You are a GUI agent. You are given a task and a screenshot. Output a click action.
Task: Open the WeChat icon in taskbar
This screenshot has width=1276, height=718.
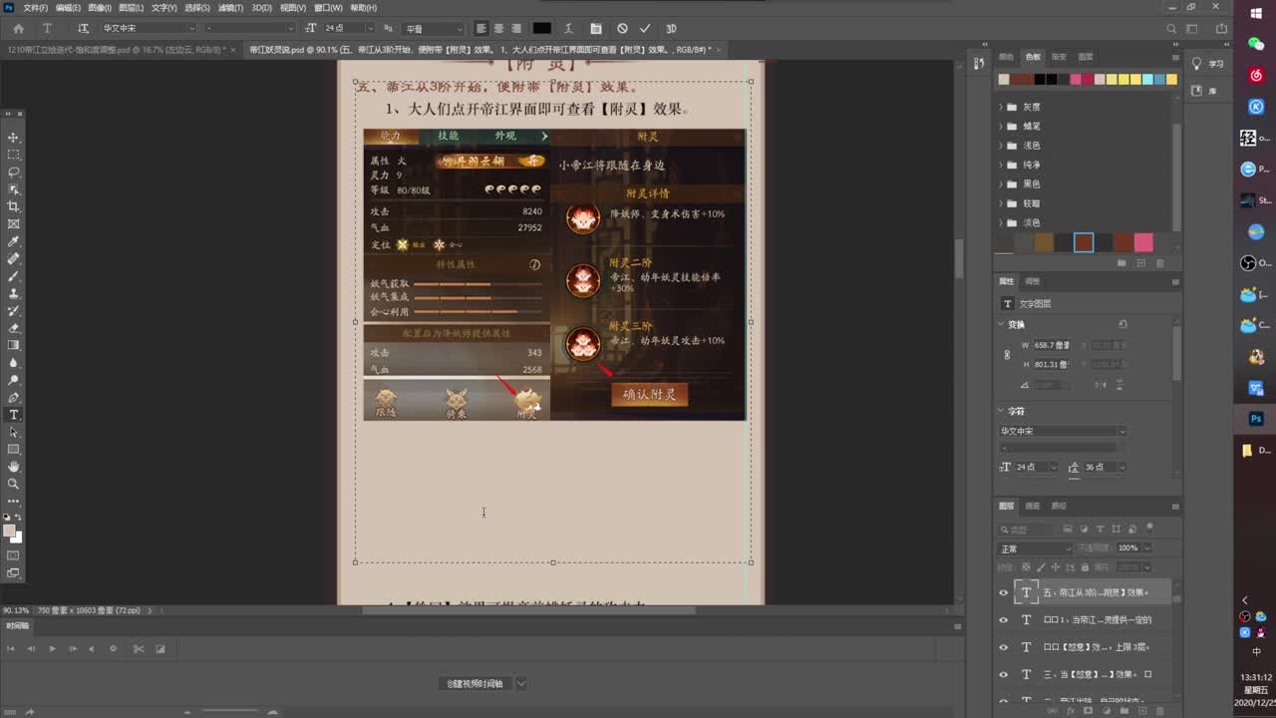1256,44
